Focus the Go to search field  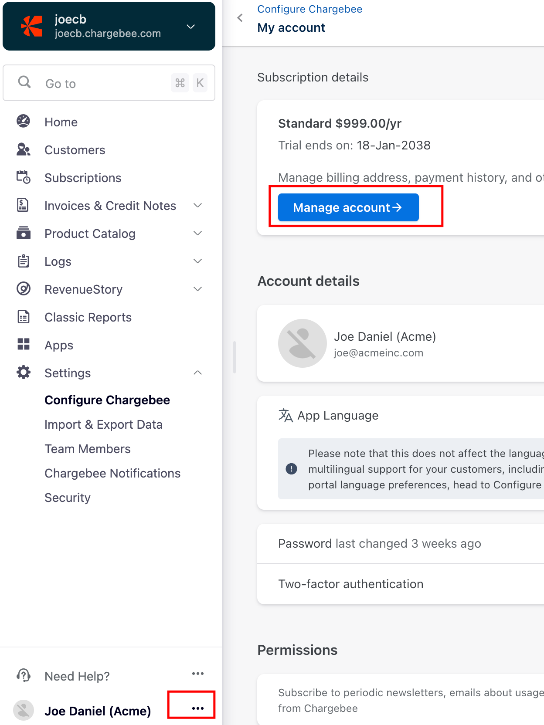[105, 83]
